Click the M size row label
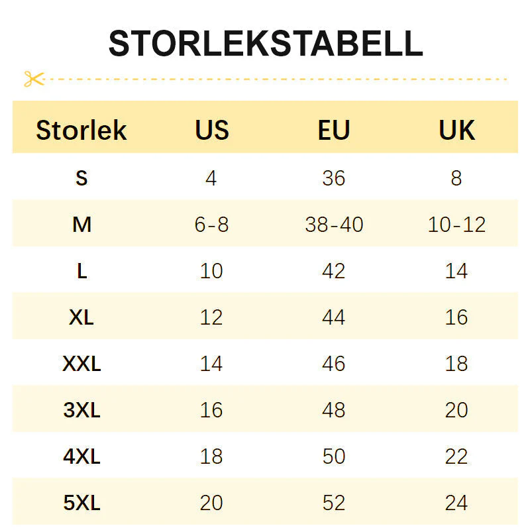 pyautogui.click(x=81, y=225)
